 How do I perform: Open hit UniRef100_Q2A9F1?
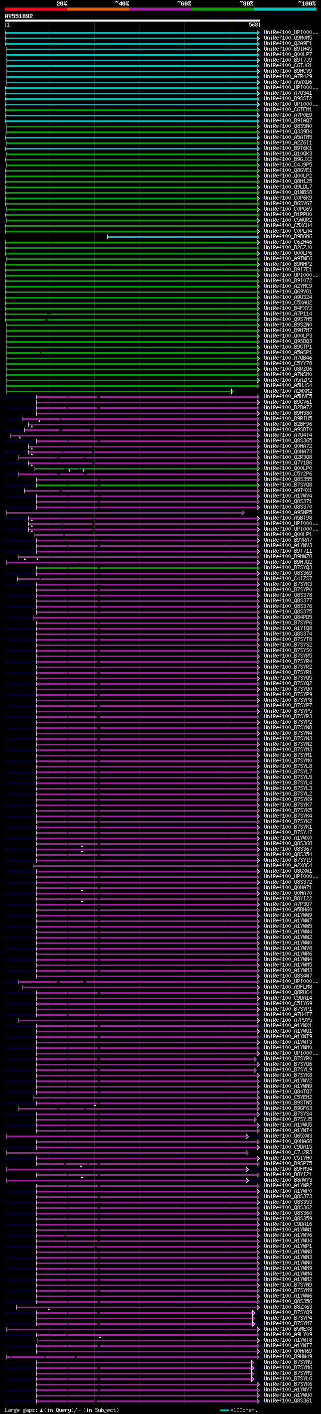coord(288,43)
